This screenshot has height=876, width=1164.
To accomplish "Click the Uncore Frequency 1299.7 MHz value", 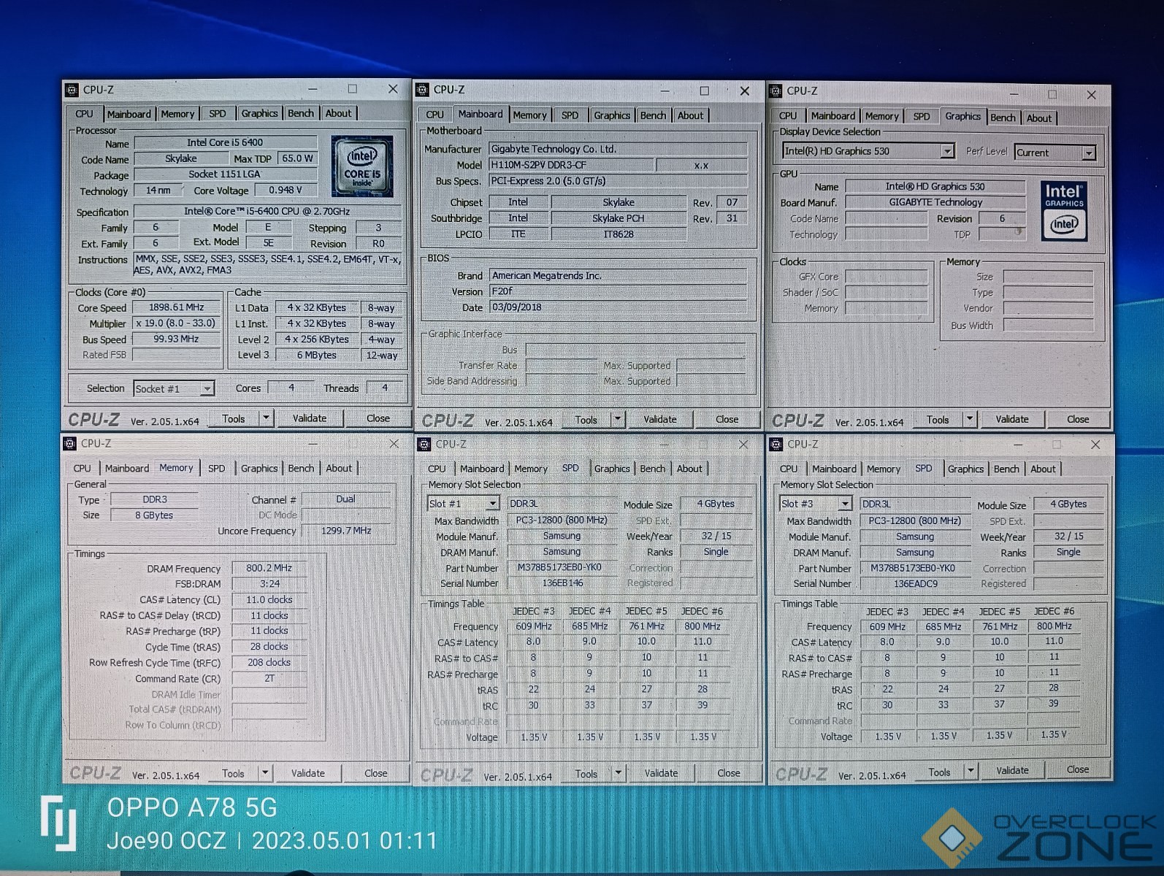I will [346, 531].
